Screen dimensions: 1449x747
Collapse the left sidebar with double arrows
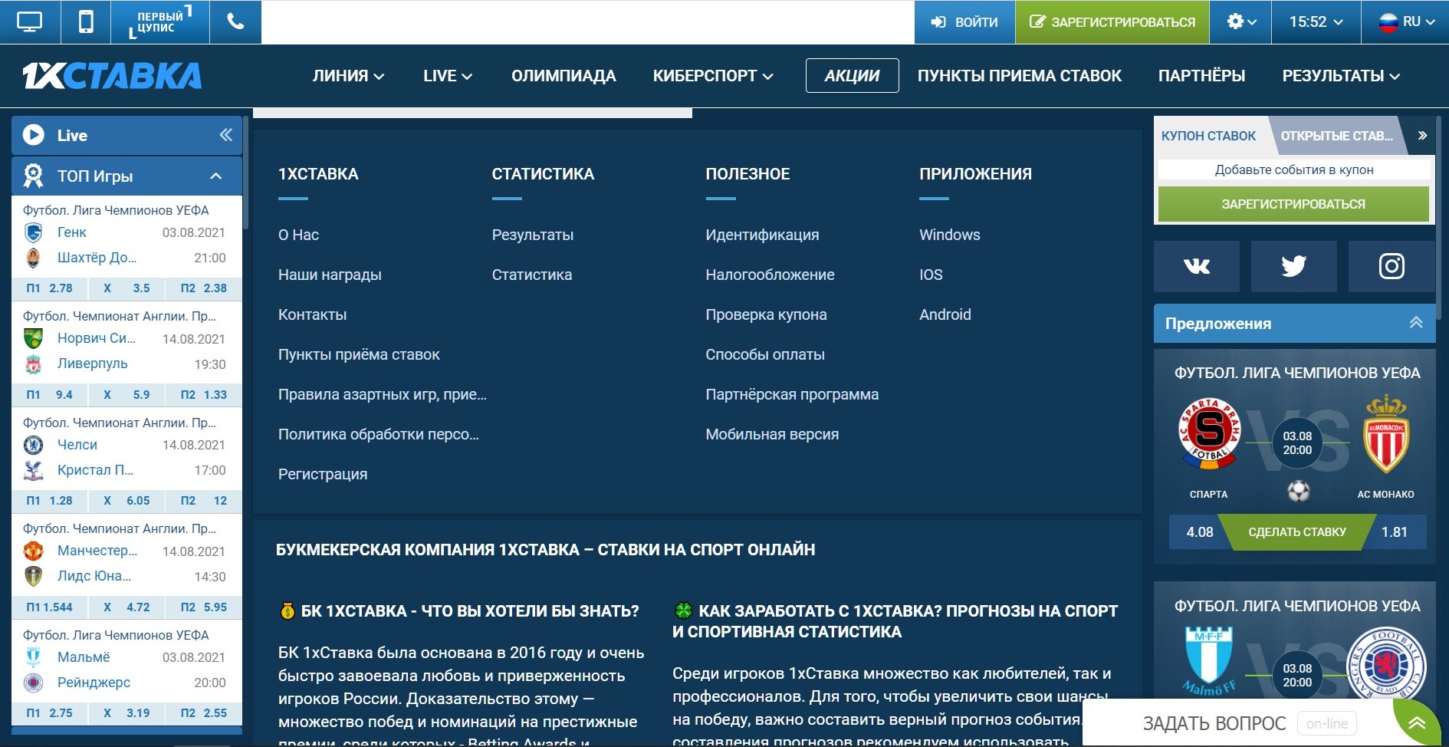click(x=225, y=135)
